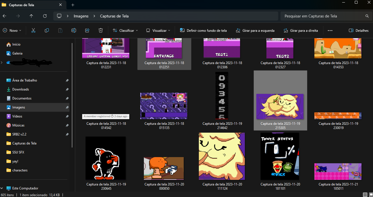Viewport: 373px width, 197px height.
Task: Open a new tab with plus
Action: [x=73, y=5]
